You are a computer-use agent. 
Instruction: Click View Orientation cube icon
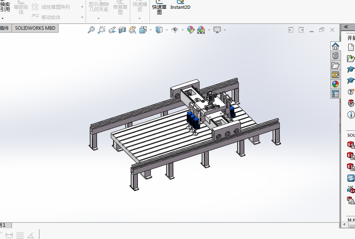[143, 30]
